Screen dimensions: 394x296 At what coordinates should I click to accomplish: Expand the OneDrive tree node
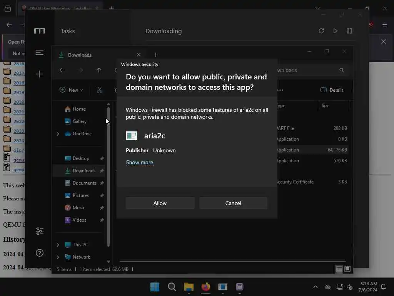click(58, 134)
